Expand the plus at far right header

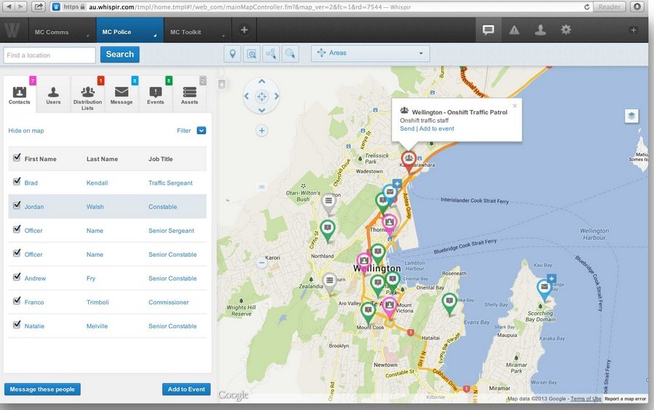point(633,30)
